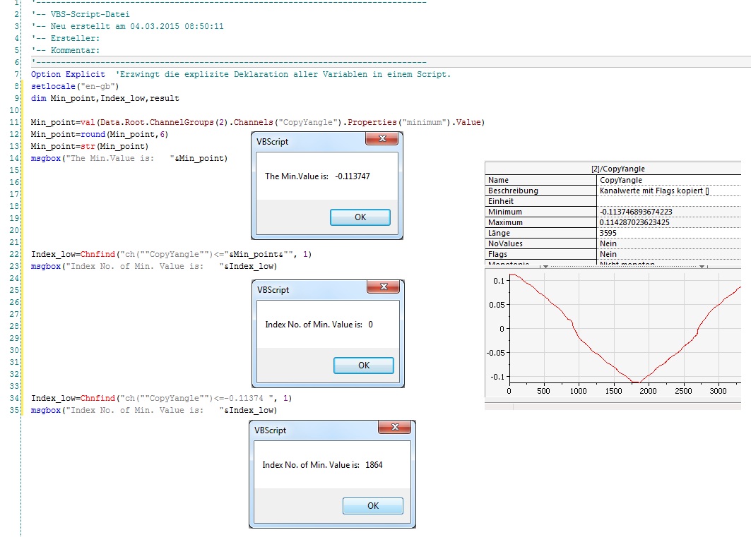The image size is (751, 537).
Task: Click the 'Kommentar:' comment line
Action: [66, 50]
